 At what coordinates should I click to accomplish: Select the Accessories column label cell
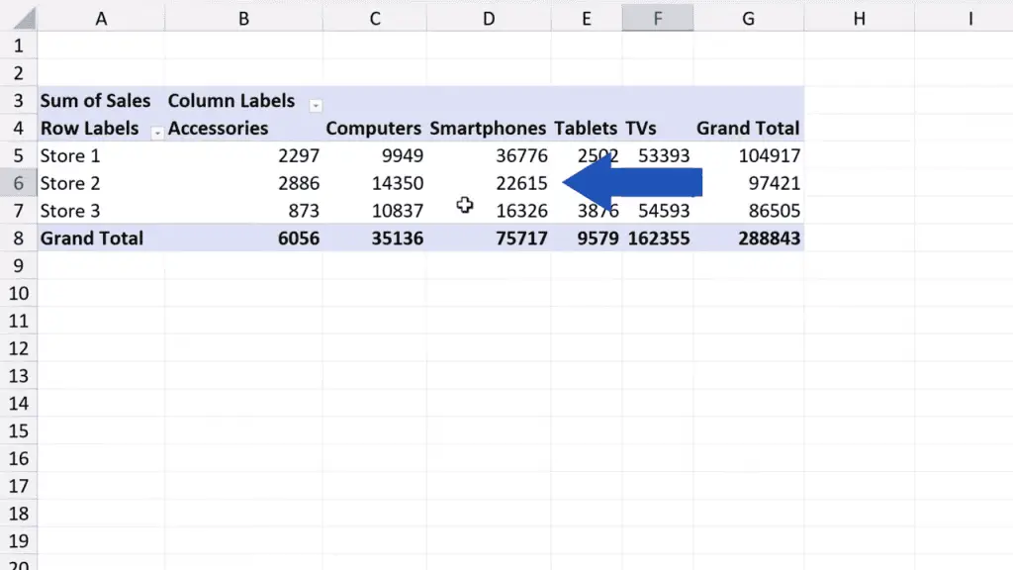pyautogui.click(x=219, y=129)
